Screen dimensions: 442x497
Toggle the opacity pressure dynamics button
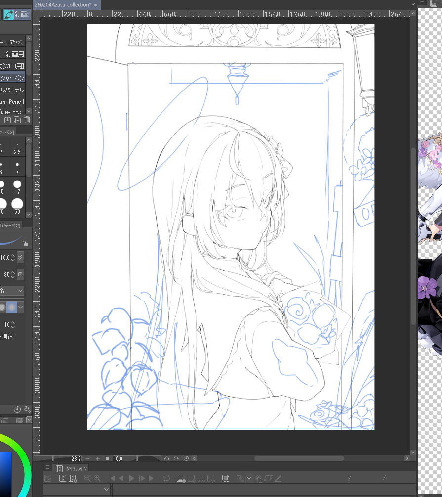coord(20,274)
